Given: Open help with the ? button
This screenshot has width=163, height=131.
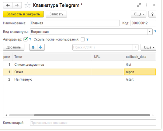Looking at the screenshot, I should tap(152, 14).
